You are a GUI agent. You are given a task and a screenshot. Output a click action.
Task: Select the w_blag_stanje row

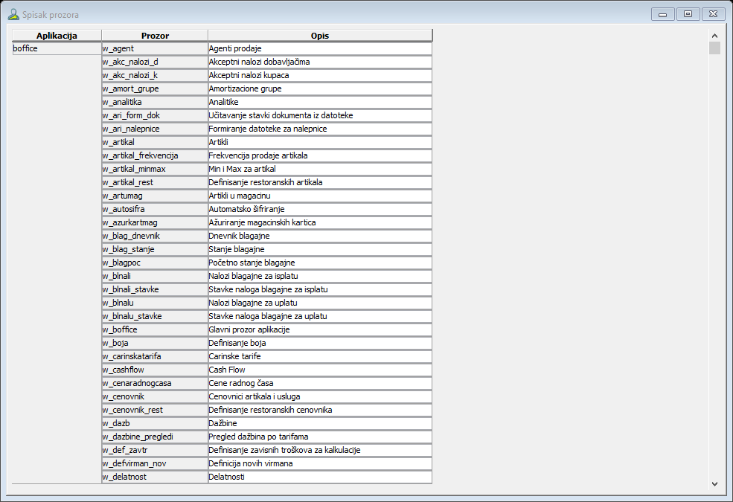click(x=155, y=249)
